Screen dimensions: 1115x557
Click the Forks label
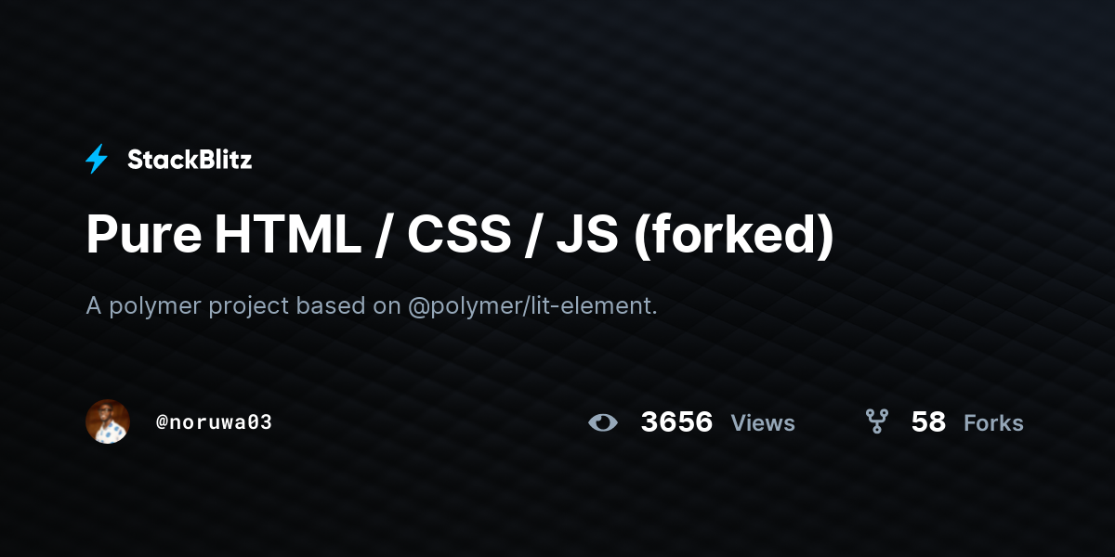[993, 423]
